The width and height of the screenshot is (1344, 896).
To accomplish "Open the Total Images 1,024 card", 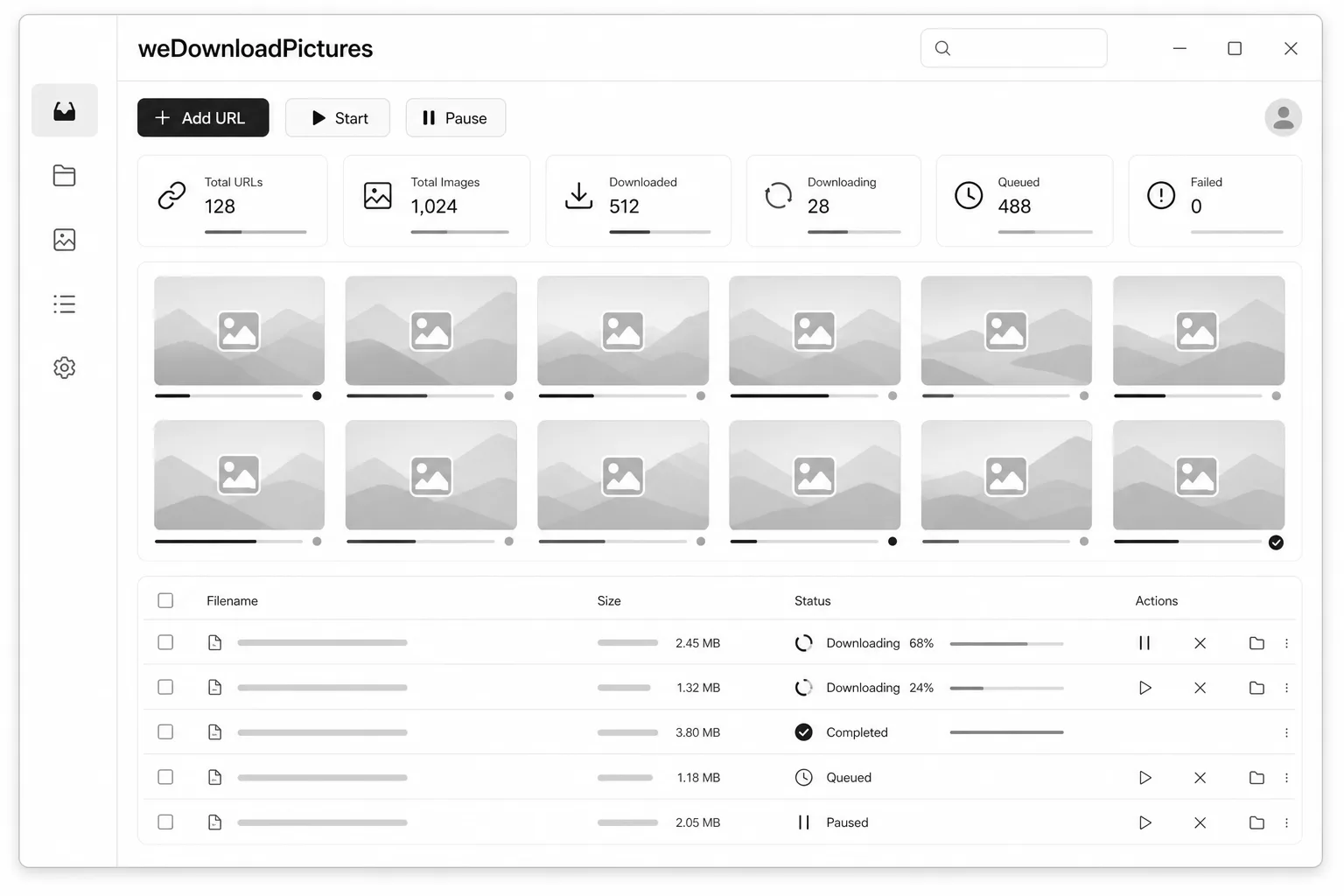I will tap(437, 200).
